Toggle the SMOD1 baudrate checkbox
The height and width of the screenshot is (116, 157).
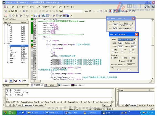(112, 58)
